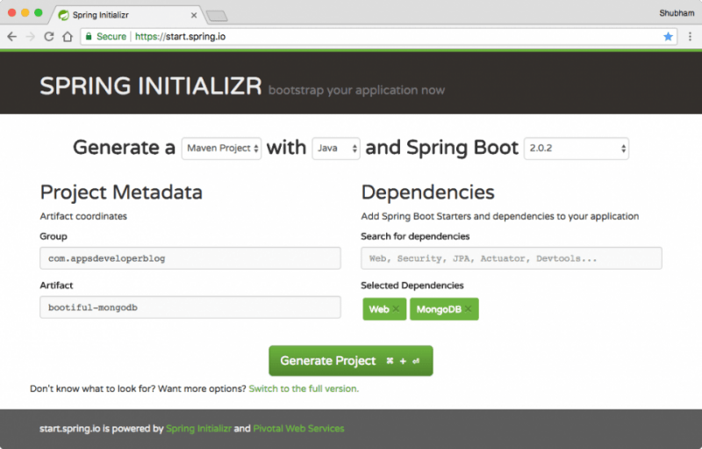Click the browser back arrow
The image size is (702, 449).
[x=11, y=37]
